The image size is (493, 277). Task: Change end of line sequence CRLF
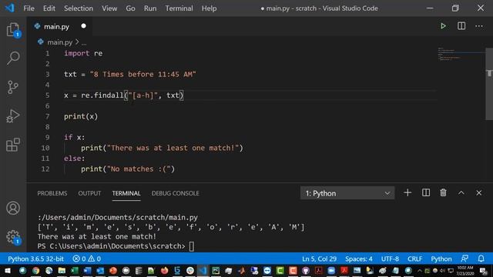point(414,259)
